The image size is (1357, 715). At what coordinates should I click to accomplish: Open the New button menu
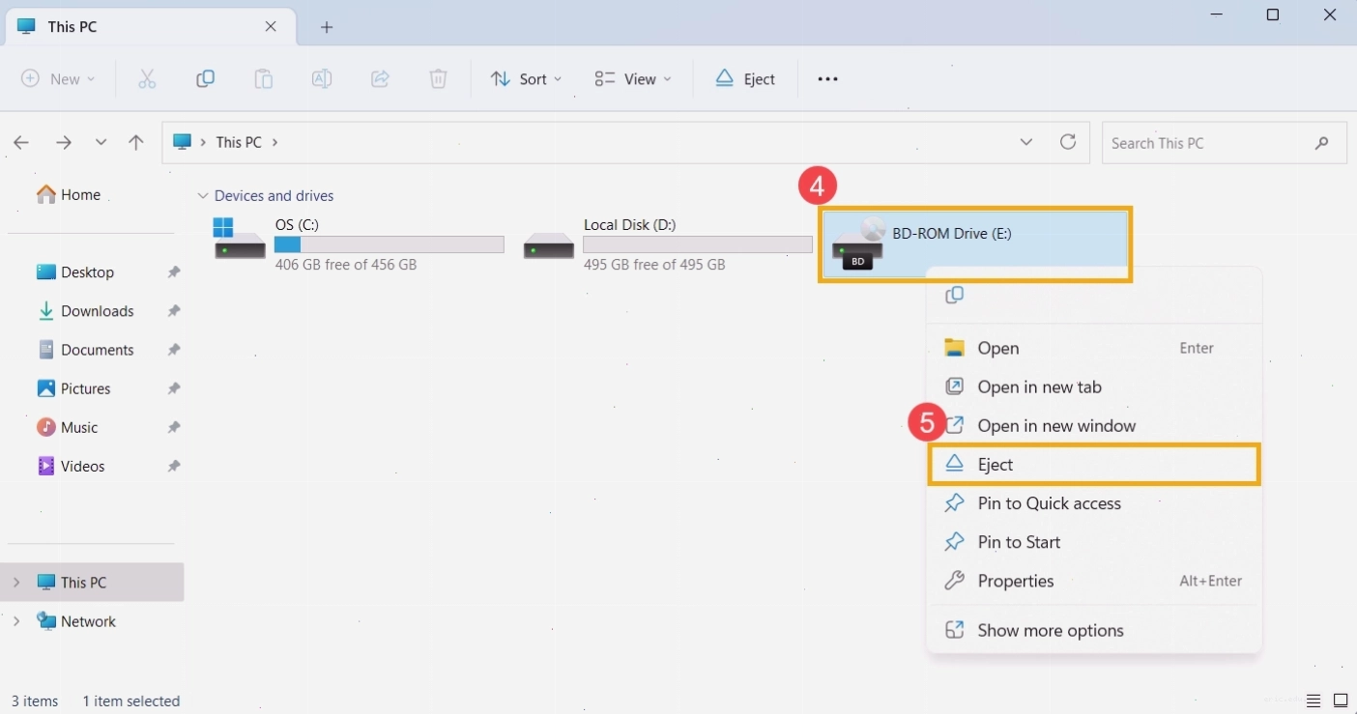point(58,79)
